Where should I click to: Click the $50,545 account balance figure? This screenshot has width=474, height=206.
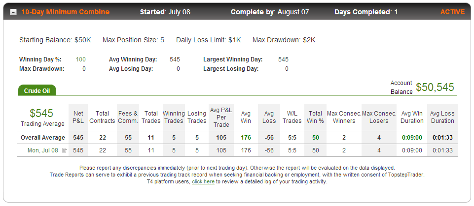click(435, 87)
